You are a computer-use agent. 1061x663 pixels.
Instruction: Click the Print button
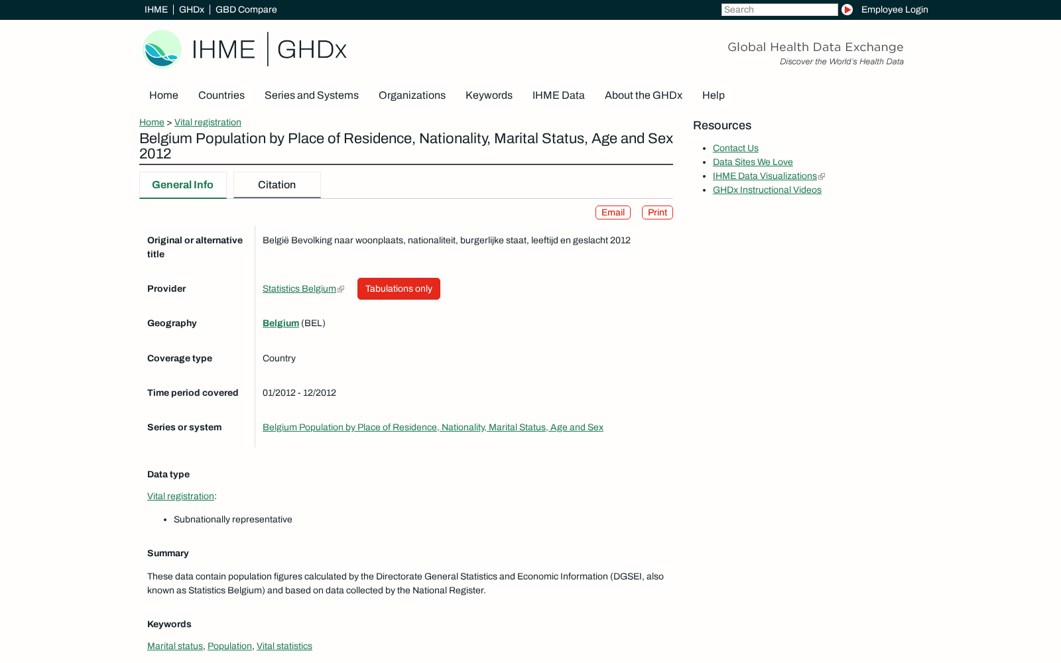click(657, 212)
